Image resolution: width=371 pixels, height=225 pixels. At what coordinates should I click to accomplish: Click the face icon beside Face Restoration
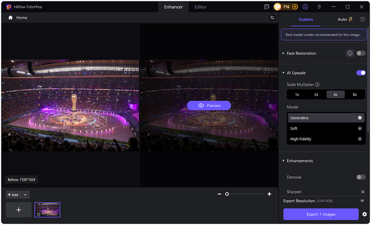[349, 53]
